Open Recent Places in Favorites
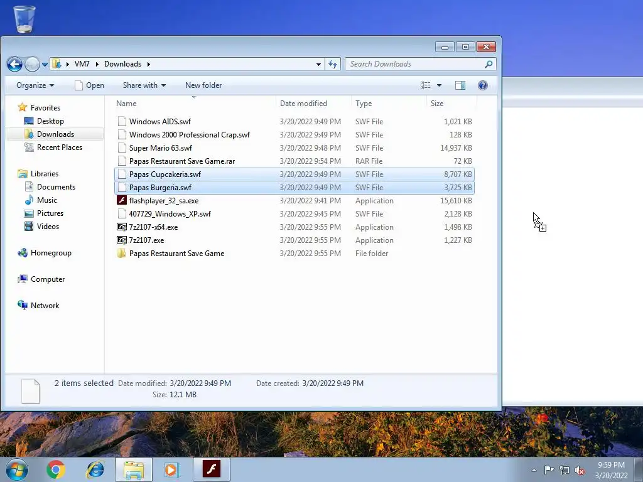This screenshot has height=482, width=643. tap(60, 147)
